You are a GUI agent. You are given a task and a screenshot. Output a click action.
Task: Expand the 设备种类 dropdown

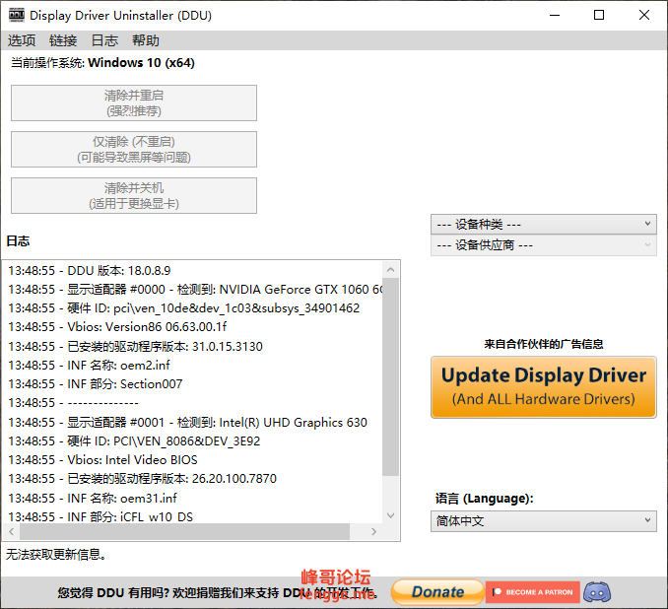tap(543, 224)
